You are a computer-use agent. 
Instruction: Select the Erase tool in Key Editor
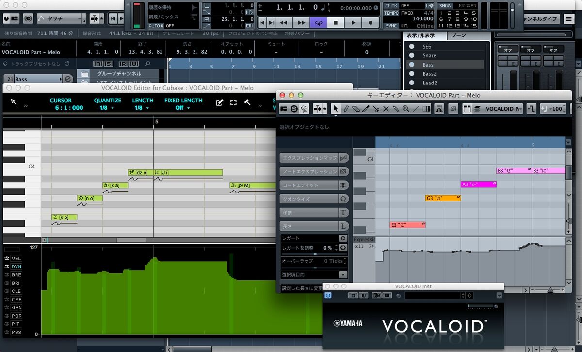point(356,109)
